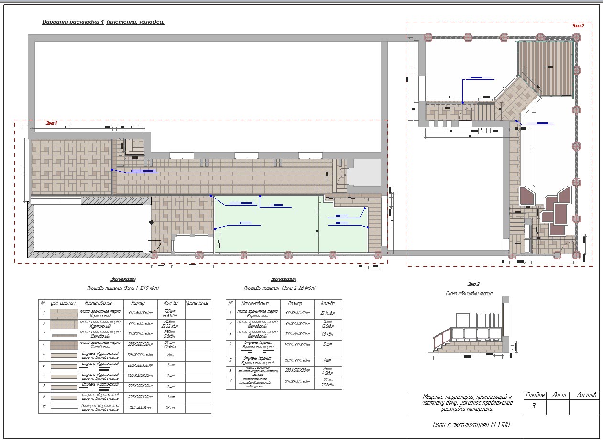Click the "Кол-во" header in the Zone 1 table
The image size is (603, 441).
coord(171,303)
